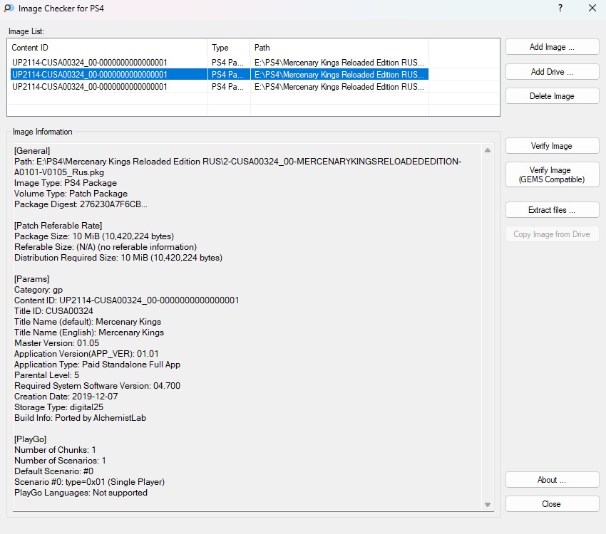Open the Add Drive ... dialog
This screenshot has width=606, height=534.
tap(552, 72)
